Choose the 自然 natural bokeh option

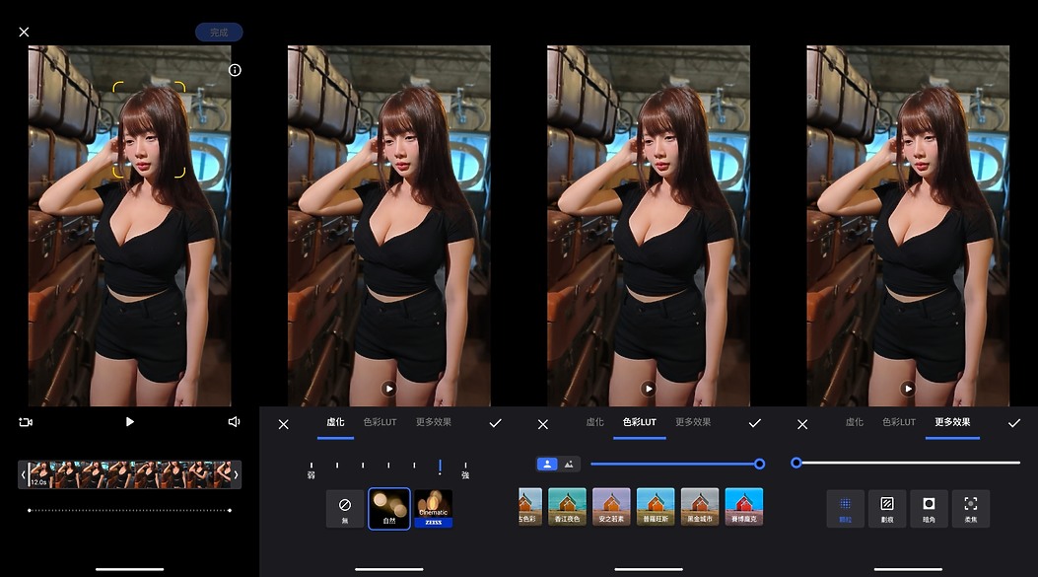(x=389, y=509)
